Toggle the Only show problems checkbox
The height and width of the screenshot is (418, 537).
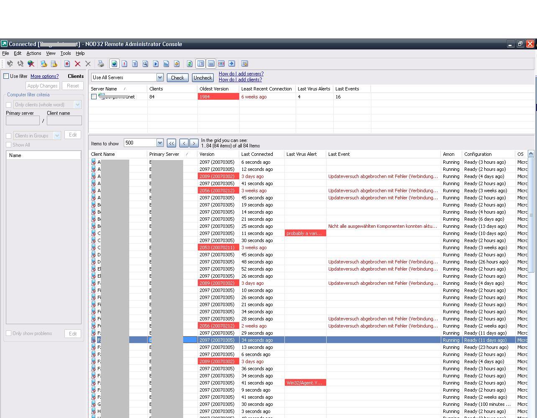coord(8,333)
